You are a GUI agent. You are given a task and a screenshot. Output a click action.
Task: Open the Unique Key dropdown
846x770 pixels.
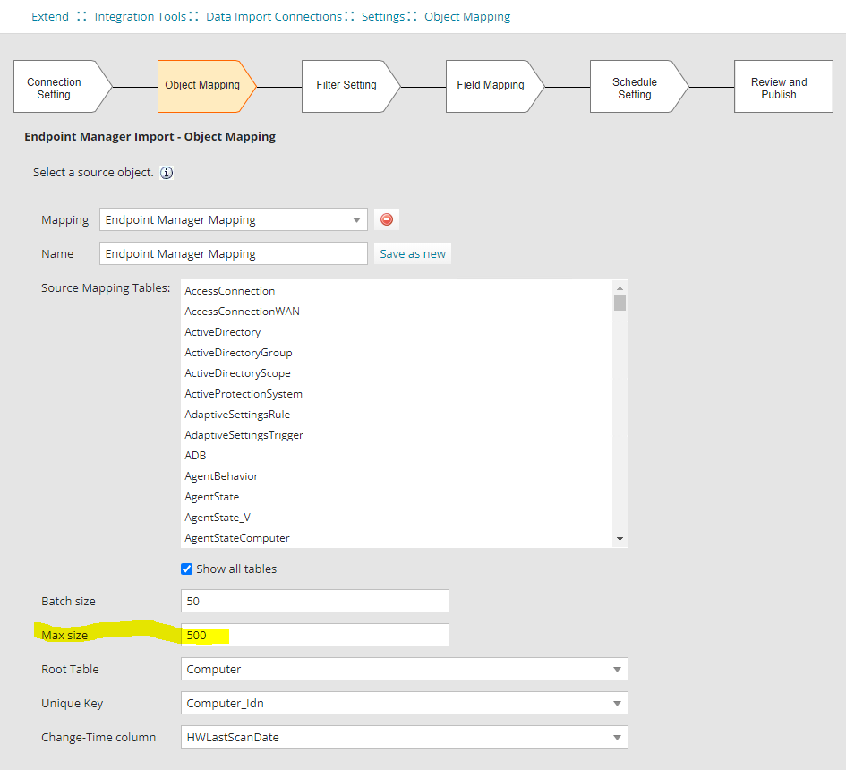pos(617,703)
